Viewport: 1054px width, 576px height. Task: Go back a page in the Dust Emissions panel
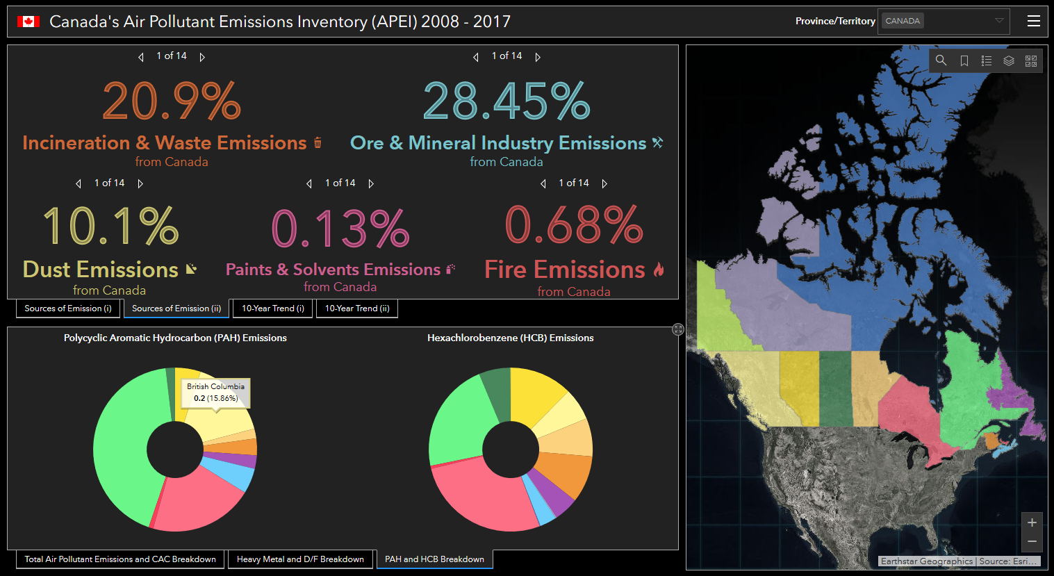[x=78, y=183]
